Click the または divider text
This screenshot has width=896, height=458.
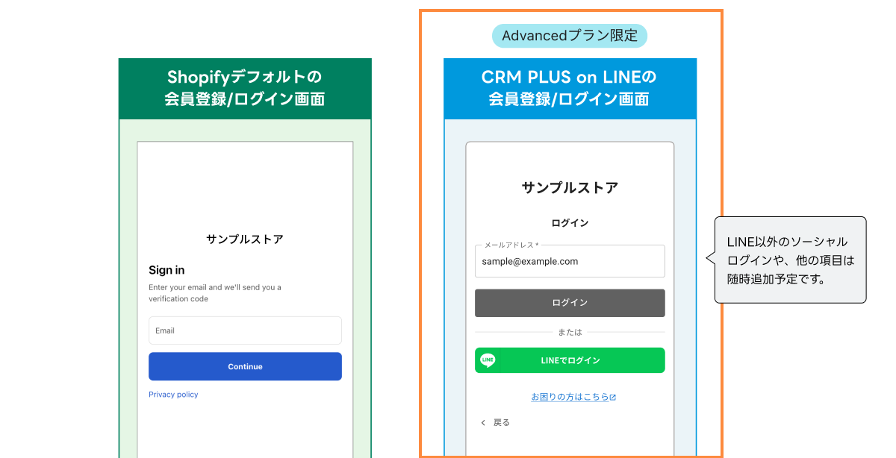click(x=570, y=332)
